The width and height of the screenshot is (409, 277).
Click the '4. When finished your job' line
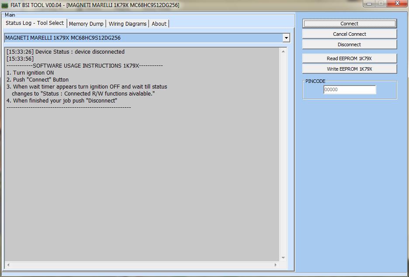(x=62, y=101)
